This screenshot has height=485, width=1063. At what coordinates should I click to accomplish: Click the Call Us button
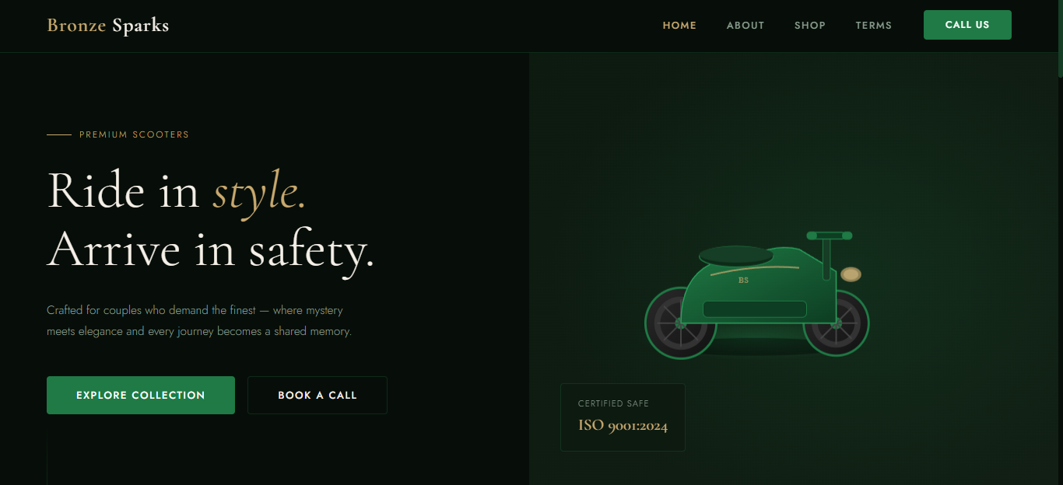coord(967,25)
